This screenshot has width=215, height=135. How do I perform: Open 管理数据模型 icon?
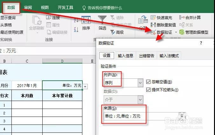coord(182,32)
